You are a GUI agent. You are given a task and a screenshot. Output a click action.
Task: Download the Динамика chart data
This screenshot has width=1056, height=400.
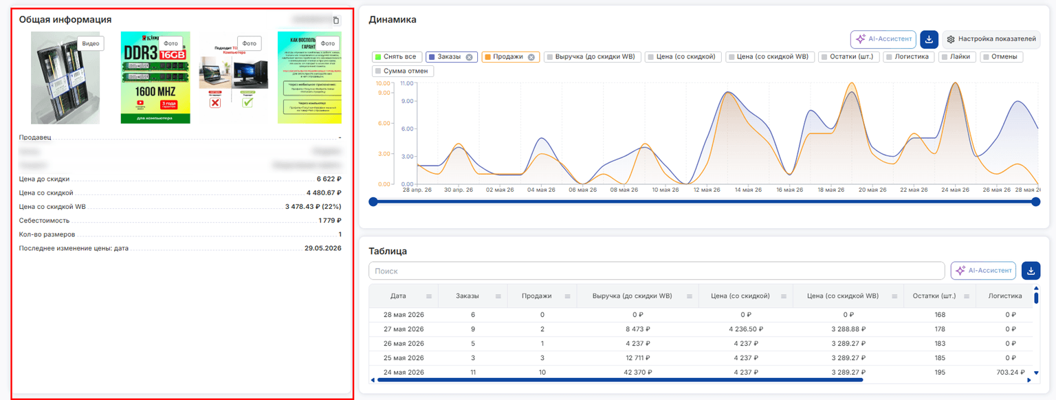point(929,39)
